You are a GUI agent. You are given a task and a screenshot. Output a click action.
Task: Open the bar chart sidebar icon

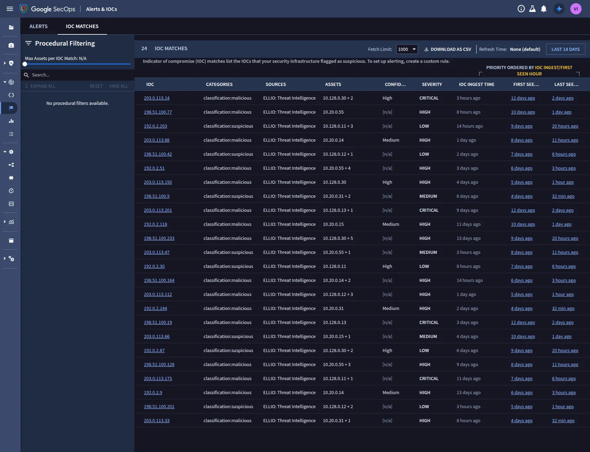11,121
